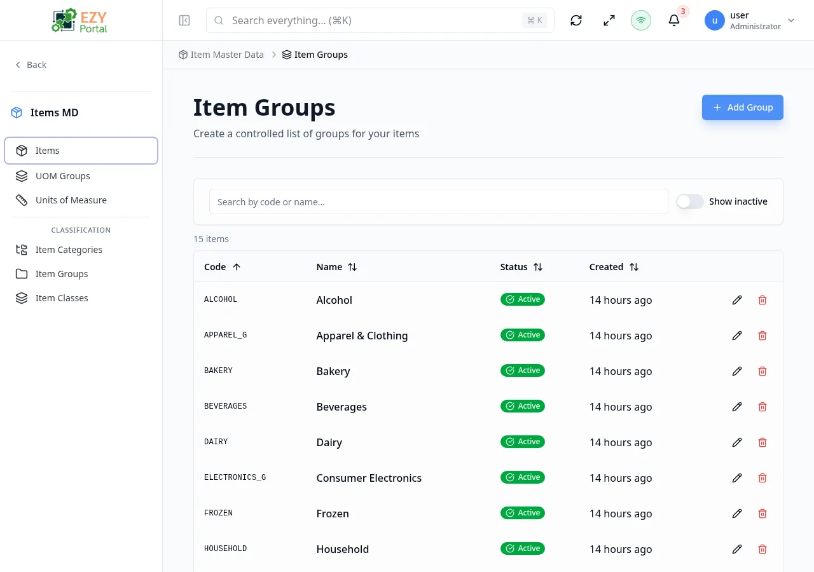Open the user Administrator dropdown chevron

pyautogui.click(x=791, y=20)
